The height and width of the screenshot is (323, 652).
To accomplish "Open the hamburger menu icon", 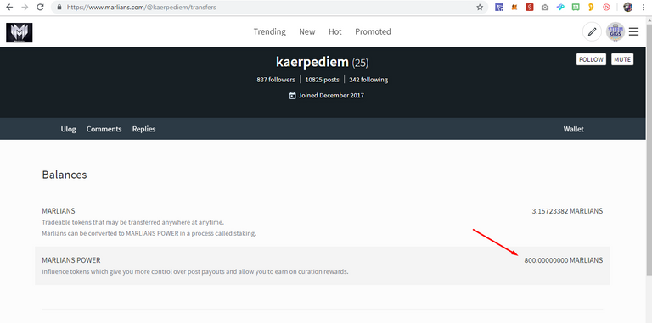I will (633, 31).
